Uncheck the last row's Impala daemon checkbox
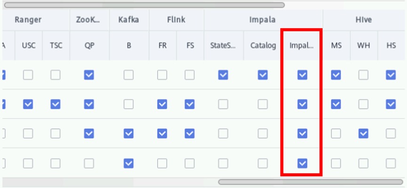 pyautogui.click(x=302, y=163)
